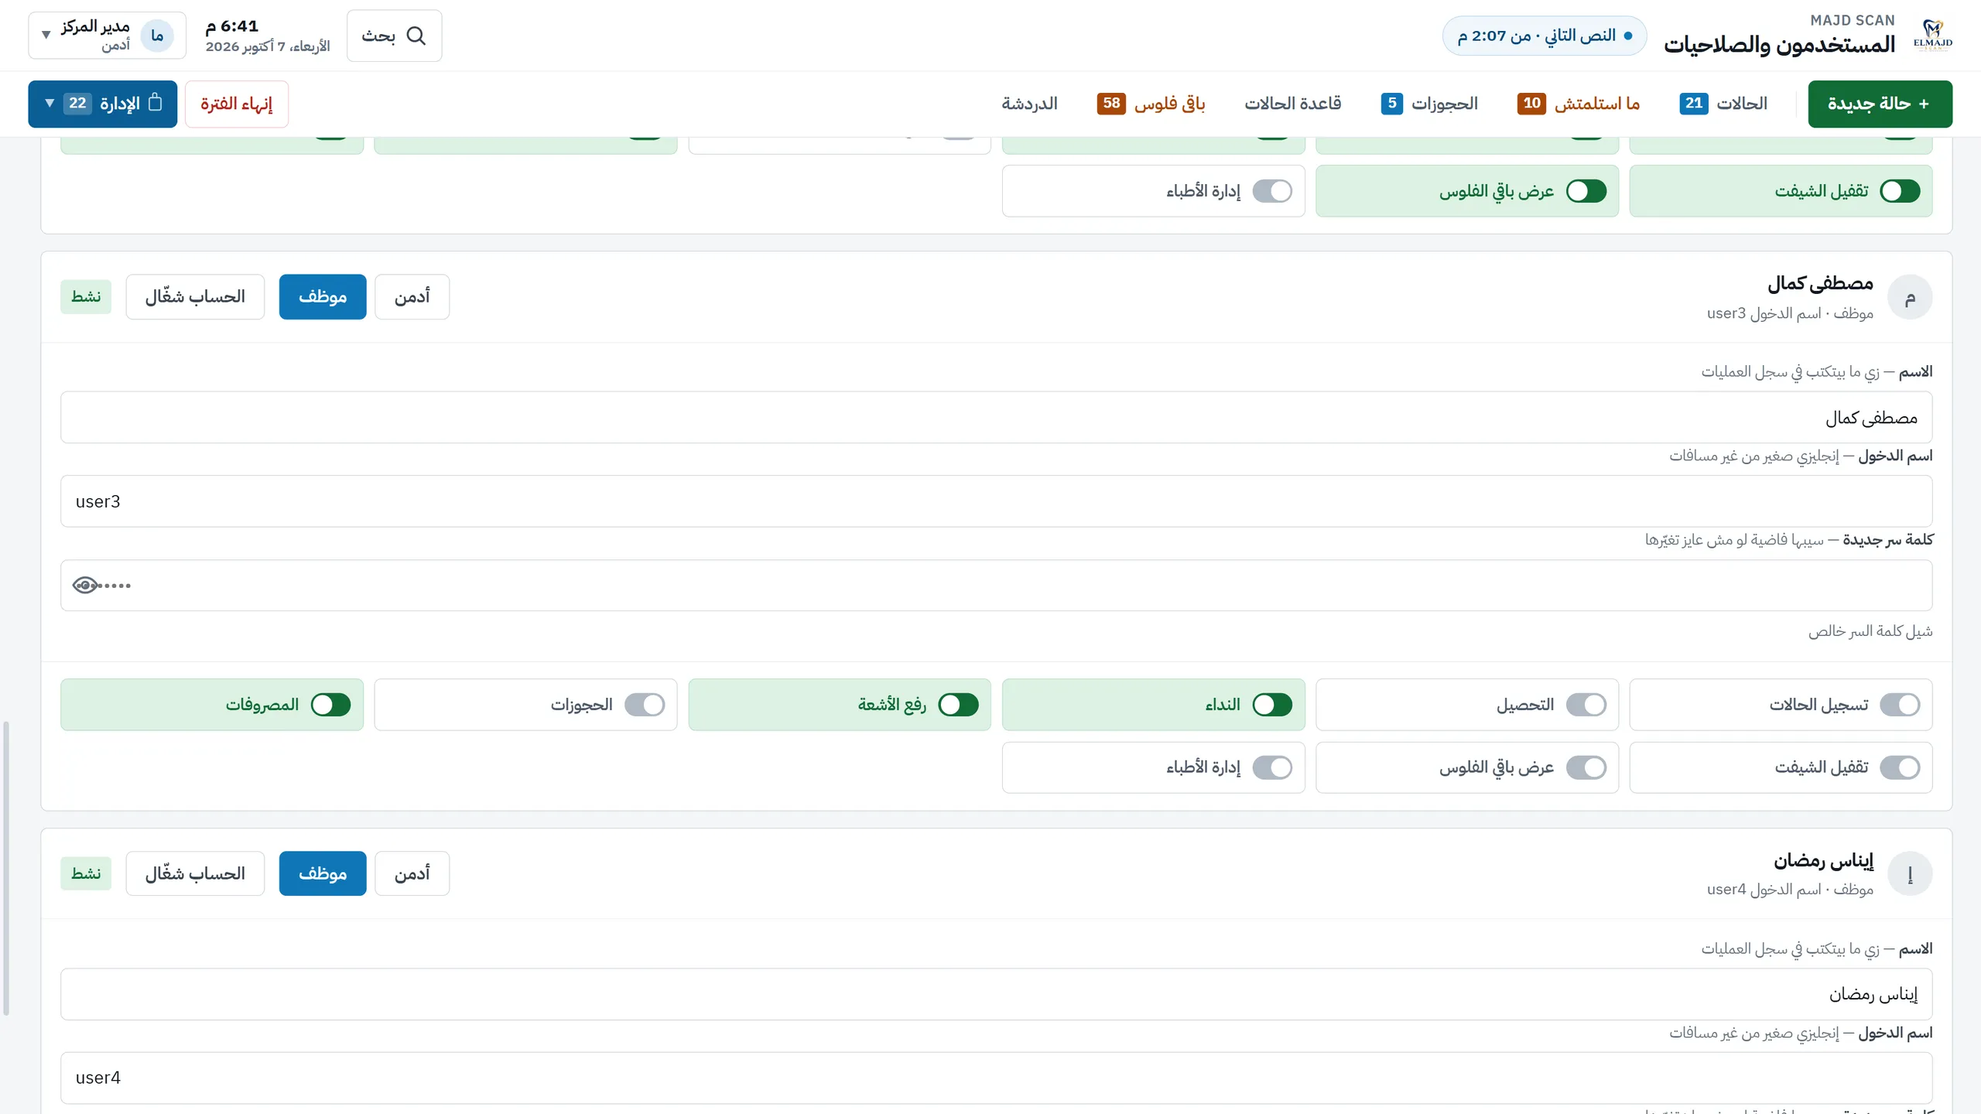Enable الحجوزات permission for مصطفى كمال

[x=645, y=705]
